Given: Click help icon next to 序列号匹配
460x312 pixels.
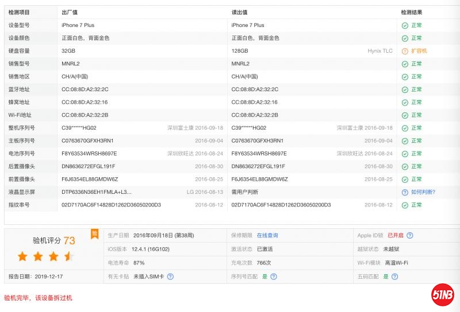Looking at the screenshot, I should point(274,276).
